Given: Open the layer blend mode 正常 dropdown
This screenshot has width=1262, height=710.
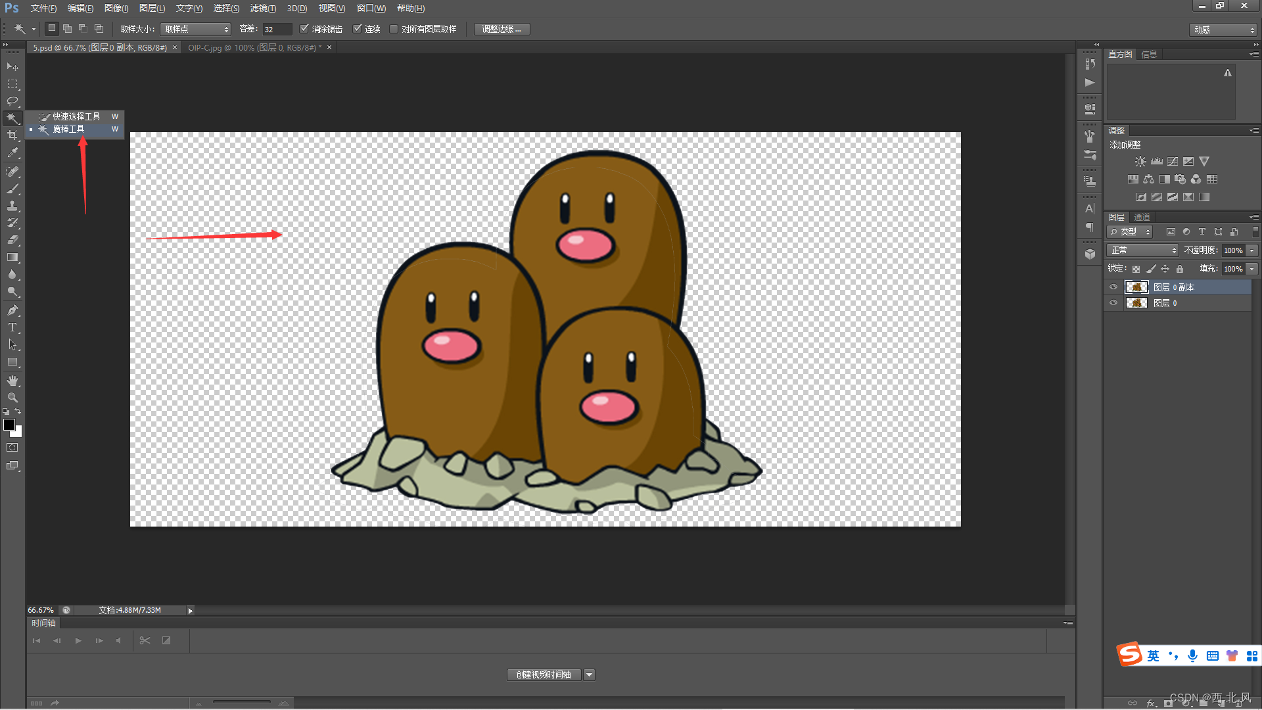Looking at the screenshot, I should [1142, 250].
